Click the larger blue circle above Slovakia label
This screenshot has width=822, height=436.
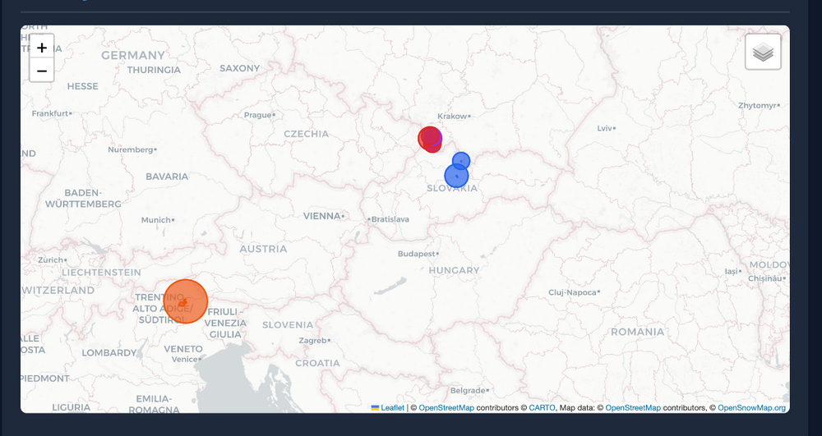click(x=456, y=176)
